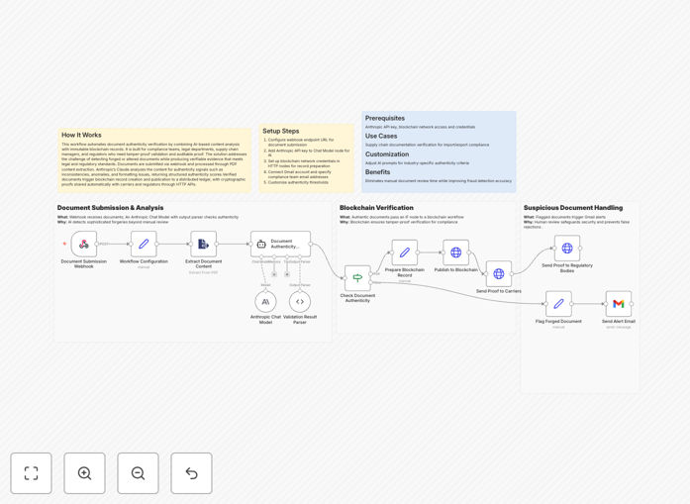Click the Document Submission & Analysis heading
The height and width of the screenshot is (504, 690).
[111, 208]
